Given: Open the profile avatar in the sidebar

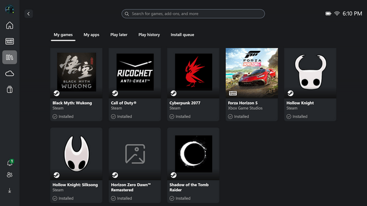Looking at the screenshot, I should pos(10,9).
